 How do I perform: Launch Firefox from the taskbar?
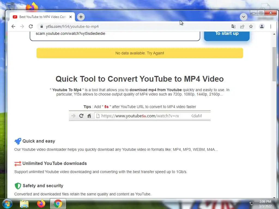pos(41,204)
